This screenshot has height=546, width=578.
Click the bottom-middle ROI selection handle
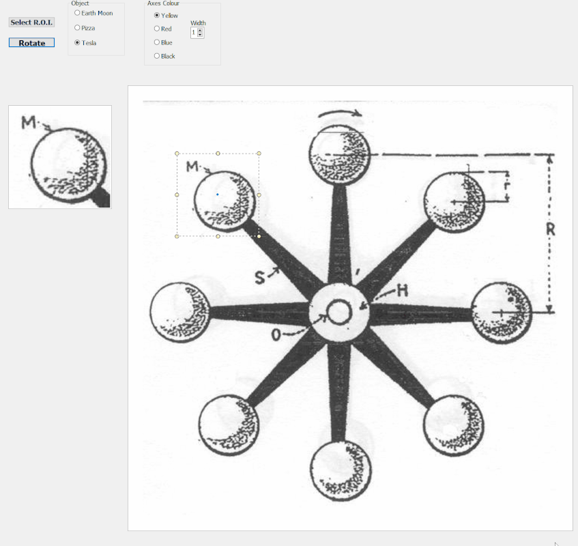coord(218,236)
